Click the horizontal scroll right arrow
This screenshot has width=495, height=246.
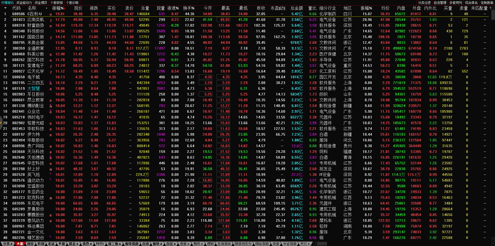[493, 244]
